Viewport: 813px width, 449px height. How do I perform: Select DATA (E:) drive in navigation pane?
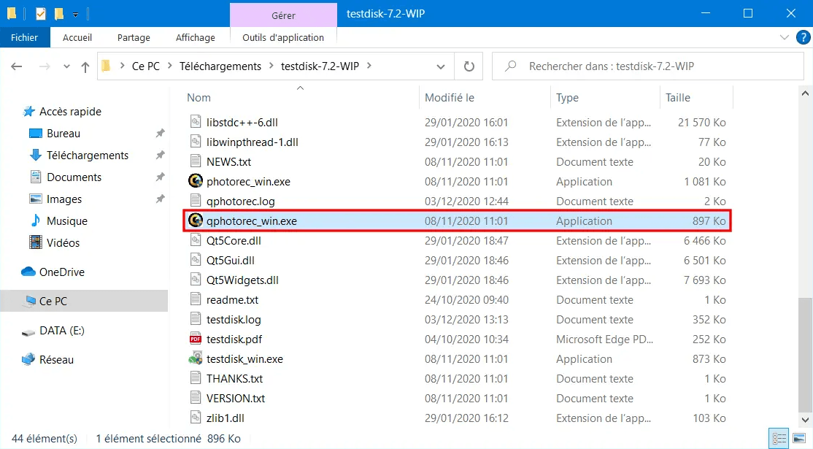tap(62, 330)
